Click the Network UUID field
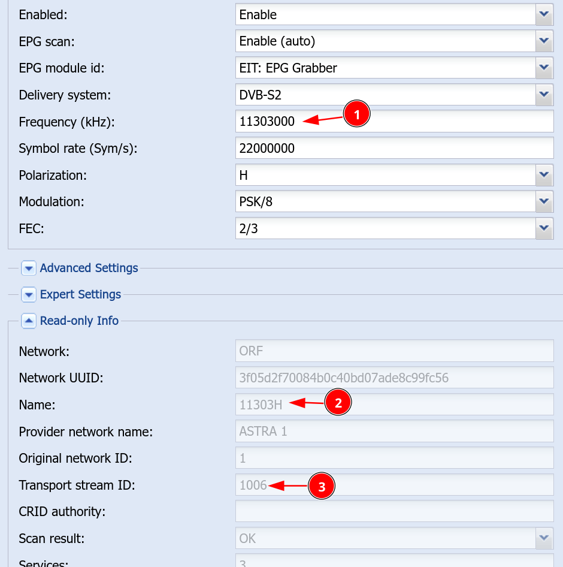 coord(394,378)
